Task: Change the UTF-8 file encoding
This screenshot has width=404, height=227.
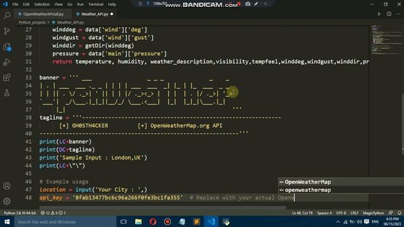Action: 341,213
